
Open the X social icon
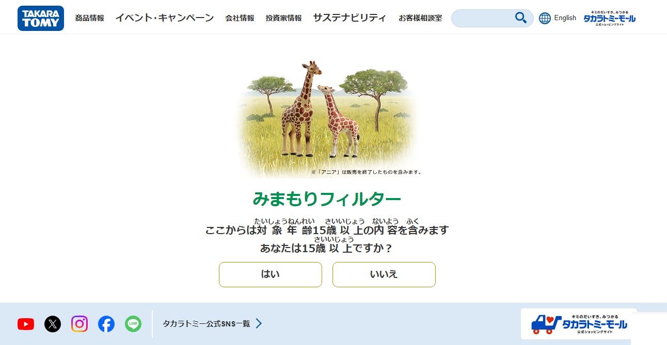coord(53,324)
